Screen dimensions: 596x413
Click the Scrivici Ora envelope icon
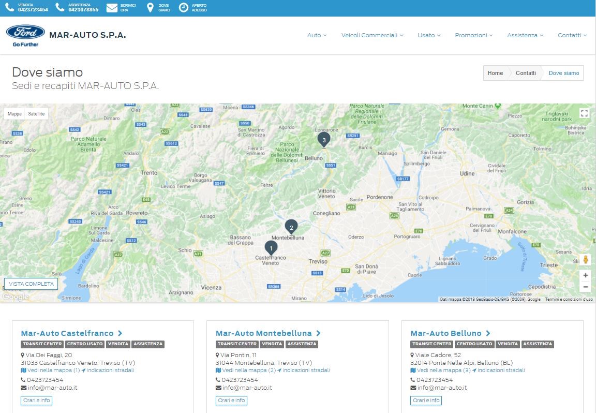pyautogui.click(x=112, y=8)
